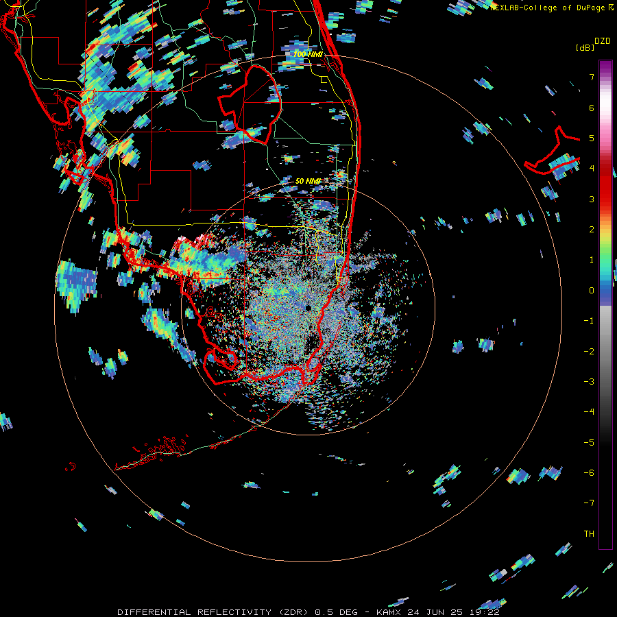Viewport: 617px width, 617px height.
Task: Click the "7" tick on the color scale
Action: (x=592, y=77)
